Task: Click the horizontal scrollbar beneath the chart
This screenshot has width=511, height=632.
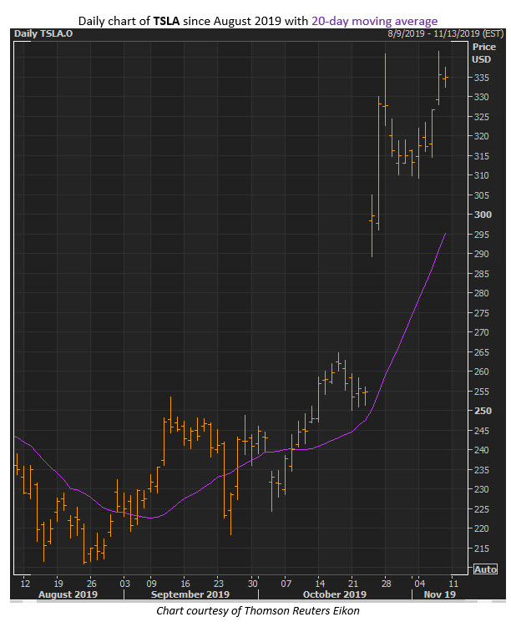Action: (258, 601)
